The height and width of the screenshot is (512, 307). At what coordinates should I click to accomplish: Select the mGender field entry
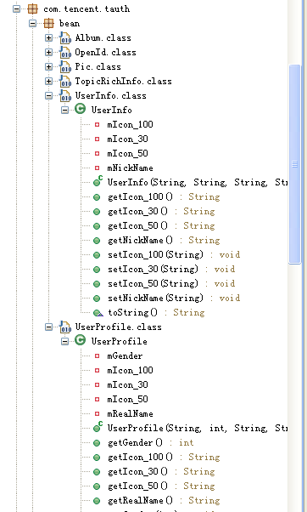pyautogui.click(x=119, y=356)
